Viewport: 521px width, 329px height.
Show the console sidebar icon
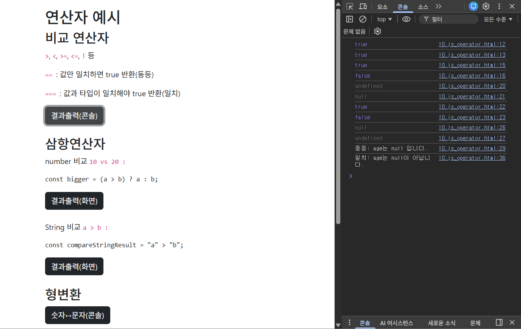[x=350, y=19]
